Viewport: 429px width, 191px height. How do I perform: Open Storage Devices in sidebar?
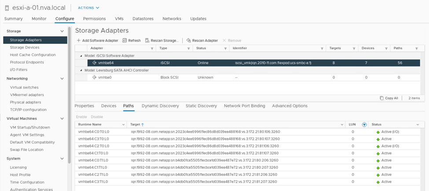pyautogui.click(x=25, y=48)
